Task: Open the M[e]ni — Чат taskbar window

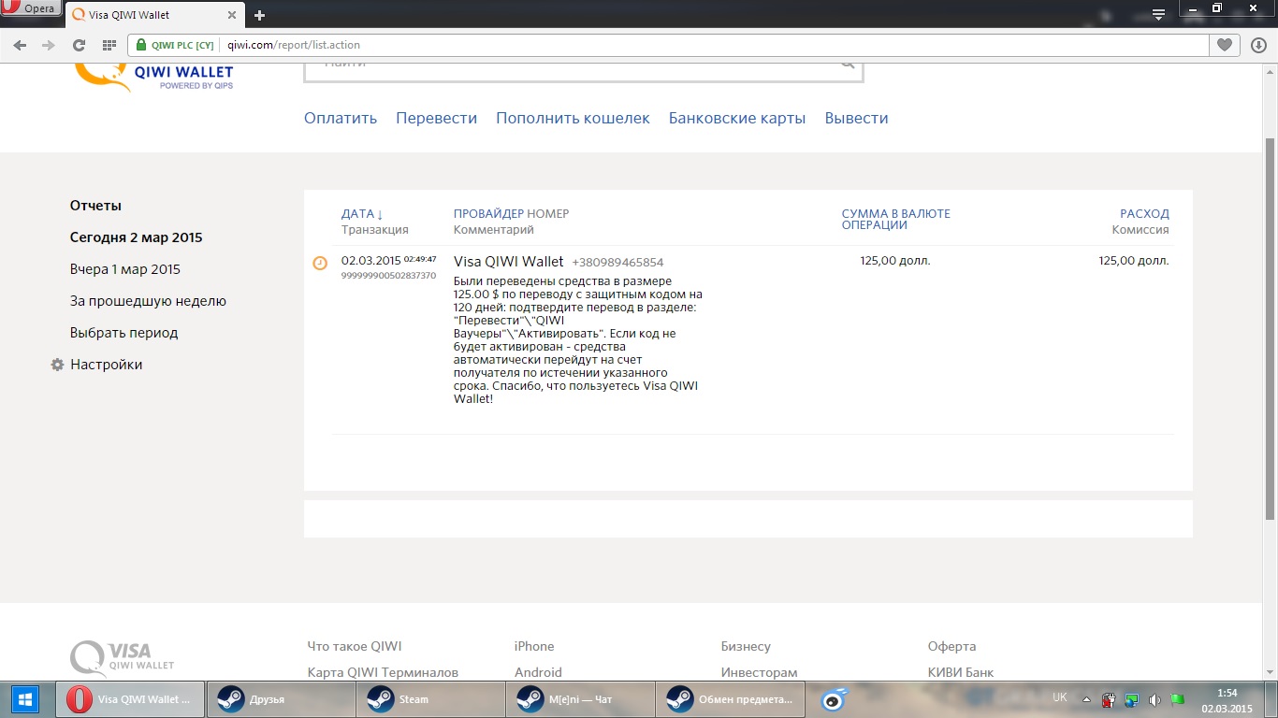Action: (579, 699)
